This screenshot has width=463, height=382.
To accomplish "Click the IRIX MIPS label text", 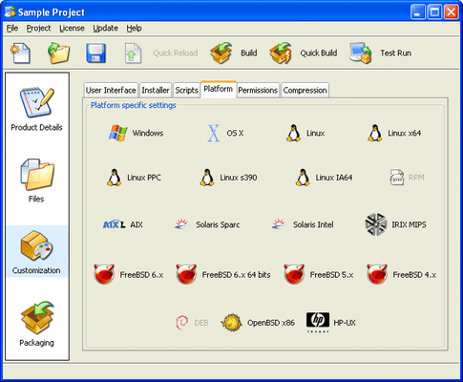I will [x=409, y=224].
